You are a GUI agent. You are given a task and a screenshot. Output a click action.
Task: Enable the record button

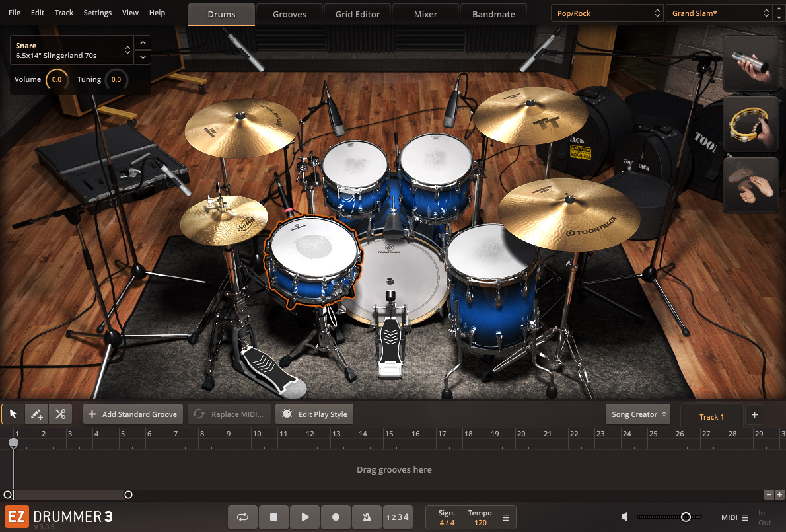coord(336,517)
